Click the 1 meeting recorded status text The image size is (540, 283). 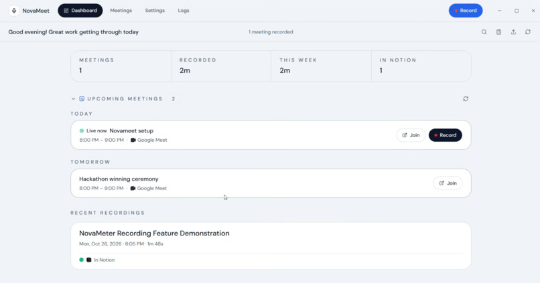(271, 32)
